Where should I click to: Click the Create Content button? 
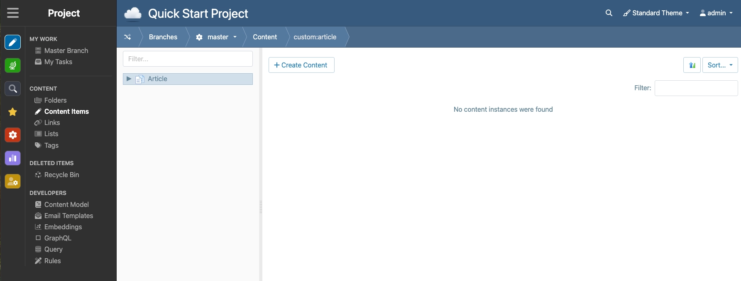coord(301,65)
